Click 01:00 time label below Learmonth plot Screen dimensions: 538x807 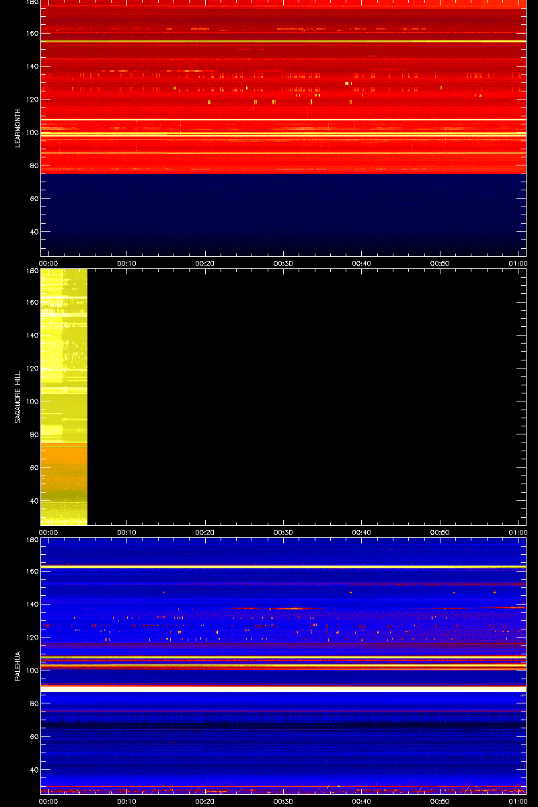coord(518,263)
